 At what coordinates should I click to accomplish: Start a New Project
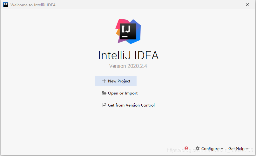116,81
